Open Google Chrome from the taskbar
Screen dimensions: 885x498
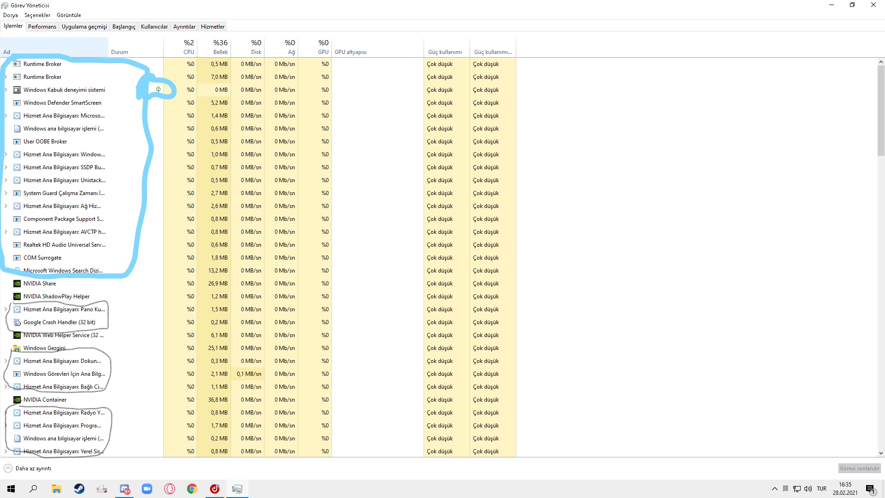(192, 489)
